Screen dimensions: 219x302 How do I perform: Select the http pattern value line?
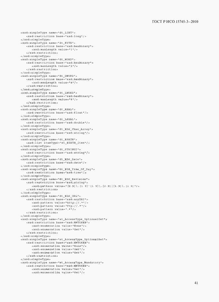[60, 203]
